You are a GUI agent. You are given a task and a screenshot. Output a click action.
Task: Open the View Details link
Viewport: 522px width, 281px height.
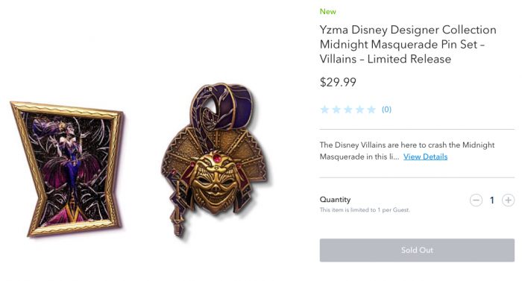pos(426,157)
